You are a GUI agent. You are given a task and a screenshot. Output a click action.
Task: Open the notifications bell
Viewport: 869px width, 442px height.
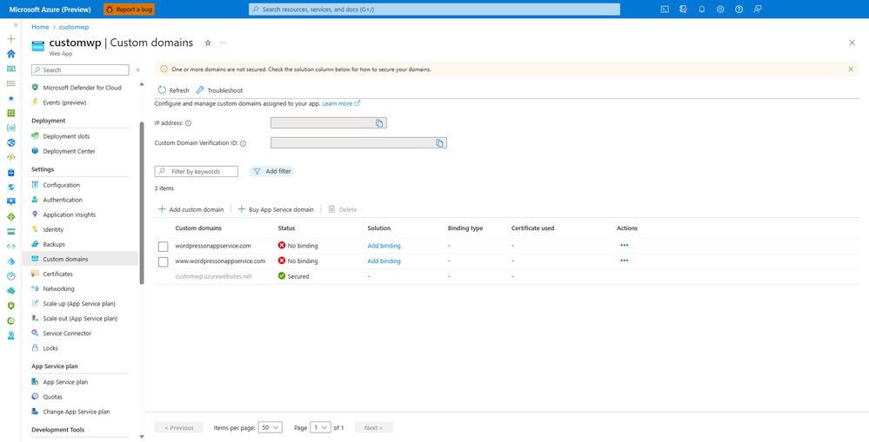point(702,10)
